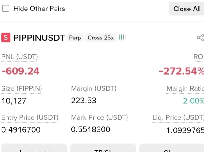Tap the ROI label
Viewport: 204px width, 152px height.
(199, 57)
